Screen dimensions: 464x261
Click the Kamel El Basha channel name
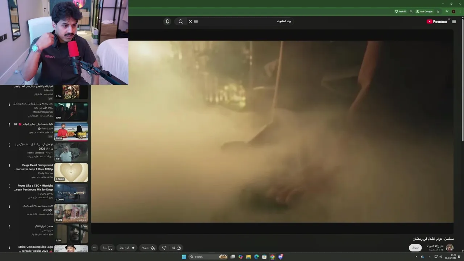pos(40,153)
